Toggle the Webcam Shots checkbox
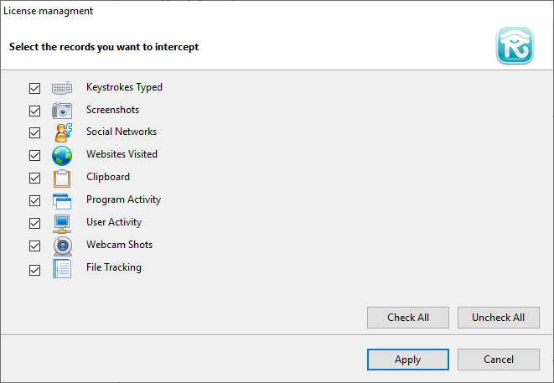Viewport: 554px width, 383px height. [34, 246]
